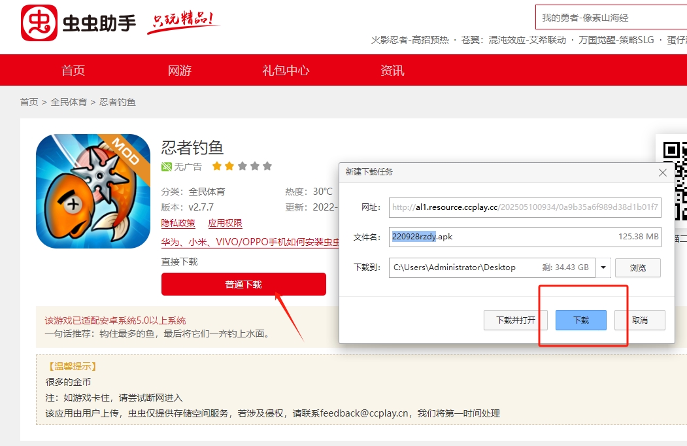Click the 浏览 button
687x446 pixels.
click(638, 267)
